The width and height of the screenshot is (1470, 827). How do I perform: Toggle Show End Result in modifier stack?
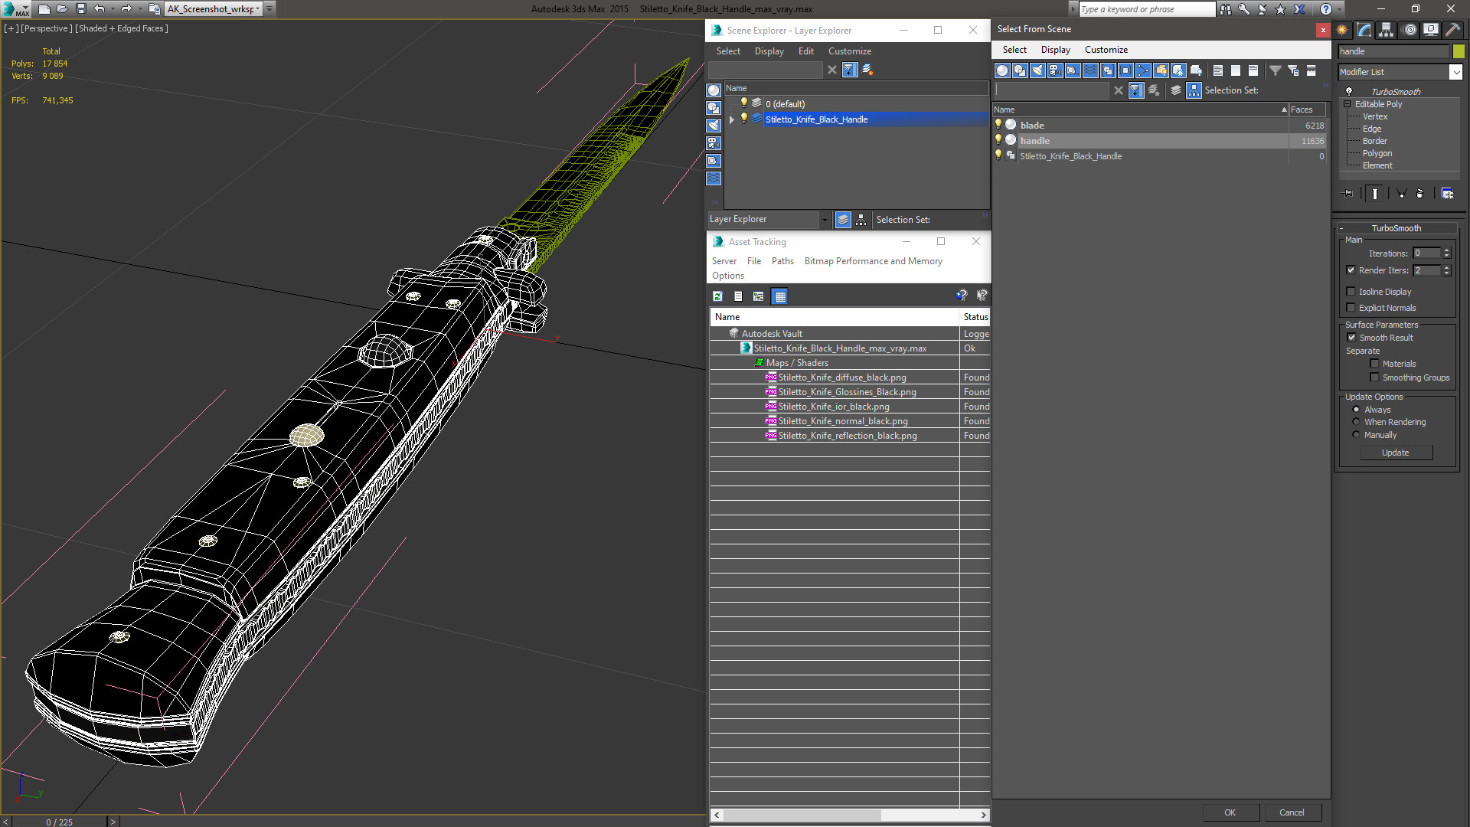coord(1375,194)
